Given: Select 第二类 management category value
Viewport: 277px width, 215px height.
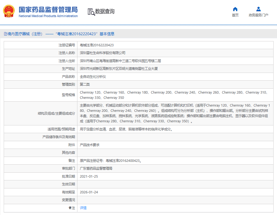Looking at the screenshot, I should click(x=85, y=84).
